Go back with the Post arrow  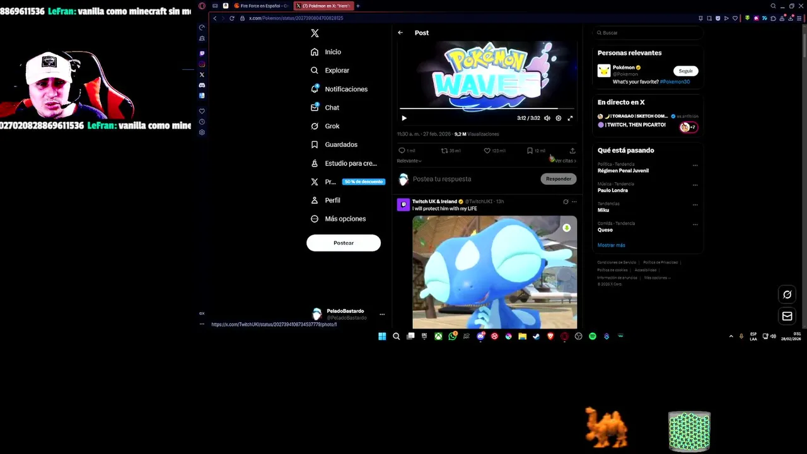pyautogui.click(x=400, y=33)
